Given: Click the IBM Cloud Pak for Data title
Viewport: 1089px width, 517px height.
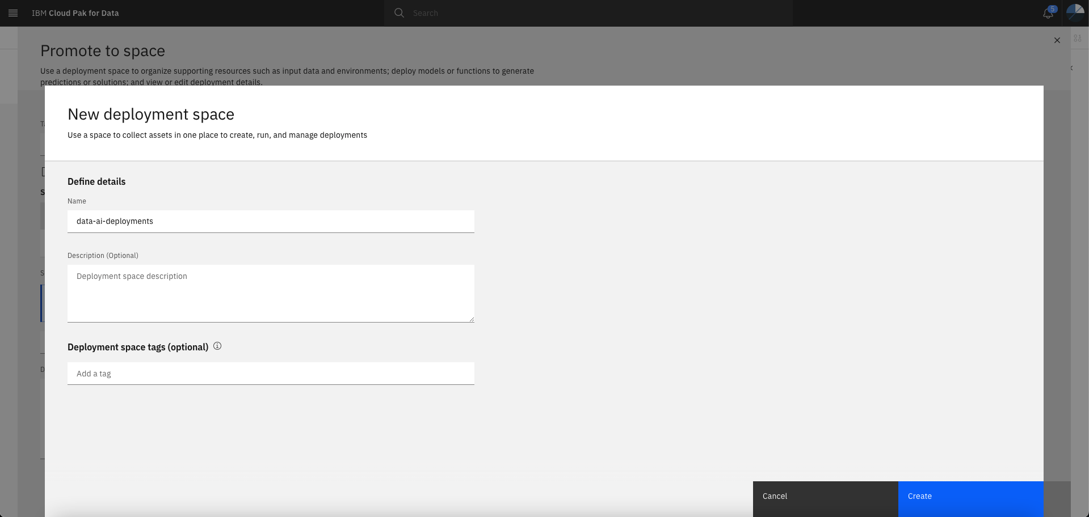Looking at the screenshot, I should coord(75,13).
